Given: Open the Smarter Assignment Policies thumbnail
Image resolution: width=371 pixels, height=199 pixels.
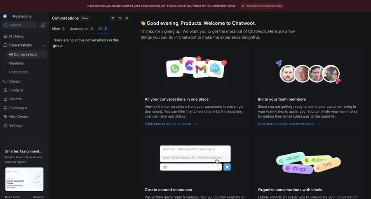Looking at the screenshot, I should tap(24, 179).
